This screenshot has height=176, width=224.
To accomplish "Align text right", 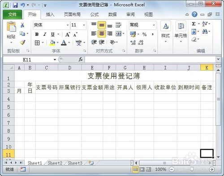I will tap(110, 34).
